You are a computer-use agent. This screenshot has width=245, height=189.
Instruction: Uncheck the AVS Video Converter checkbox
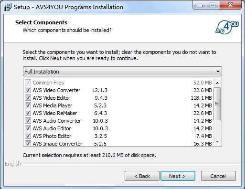pos(28,90)
